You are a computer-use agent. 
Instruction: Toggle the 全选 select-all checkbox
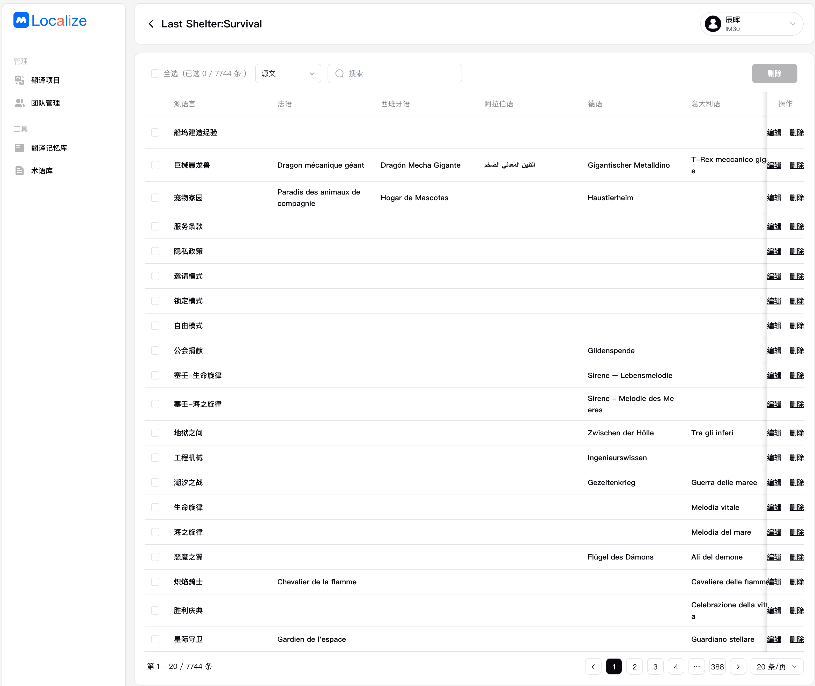click(x=155, y=73)
